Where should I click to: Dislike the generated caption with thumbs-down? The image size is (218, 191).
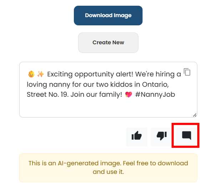162,136
